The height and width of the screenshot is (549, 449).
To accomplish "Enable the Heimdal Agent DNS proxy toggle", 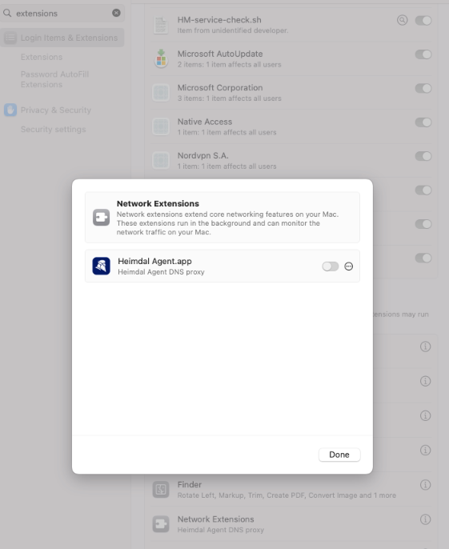I will 331,266.
